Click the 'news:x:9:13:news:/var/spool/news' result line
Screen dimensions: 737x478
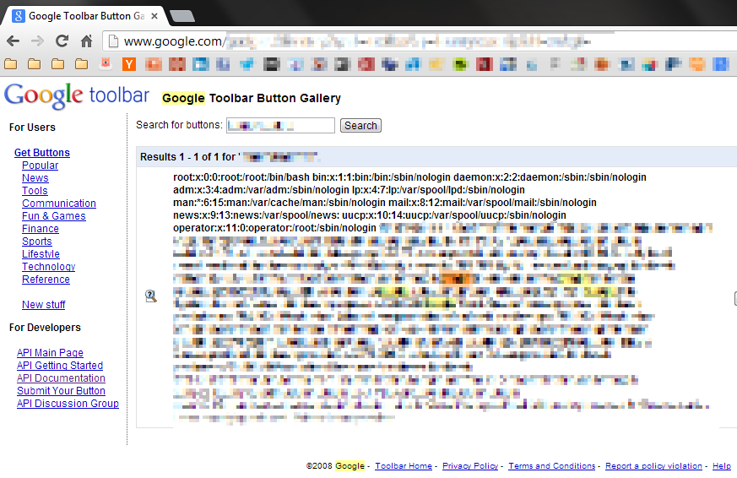(x=256, y=215)
